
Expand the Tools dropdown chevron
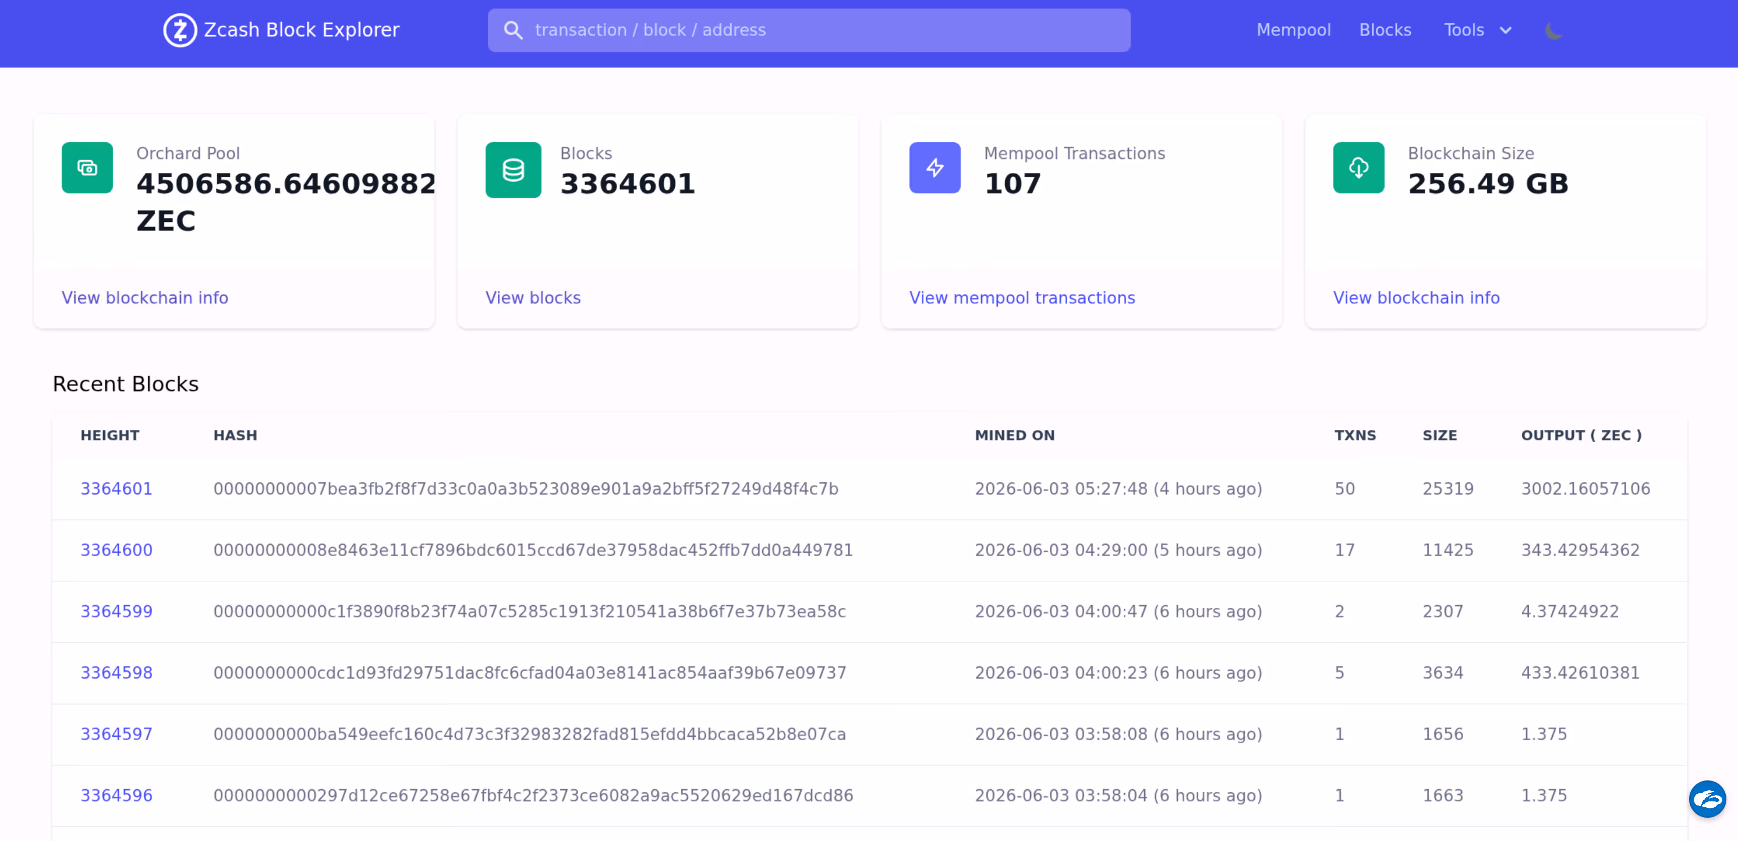(1505, 30)
